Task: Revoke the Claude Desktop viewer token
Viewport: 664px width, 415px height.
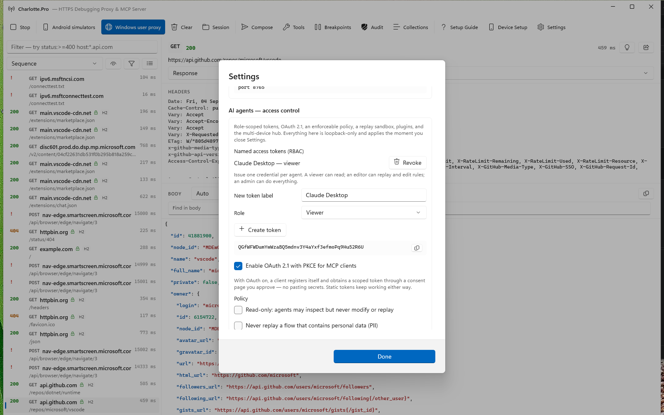Action: [408, 163]
